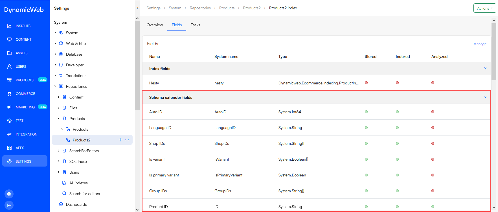498x212 pixels.
Task: Open the Apps grid icon
Action: pyautogui.click(x=9, y=148)
